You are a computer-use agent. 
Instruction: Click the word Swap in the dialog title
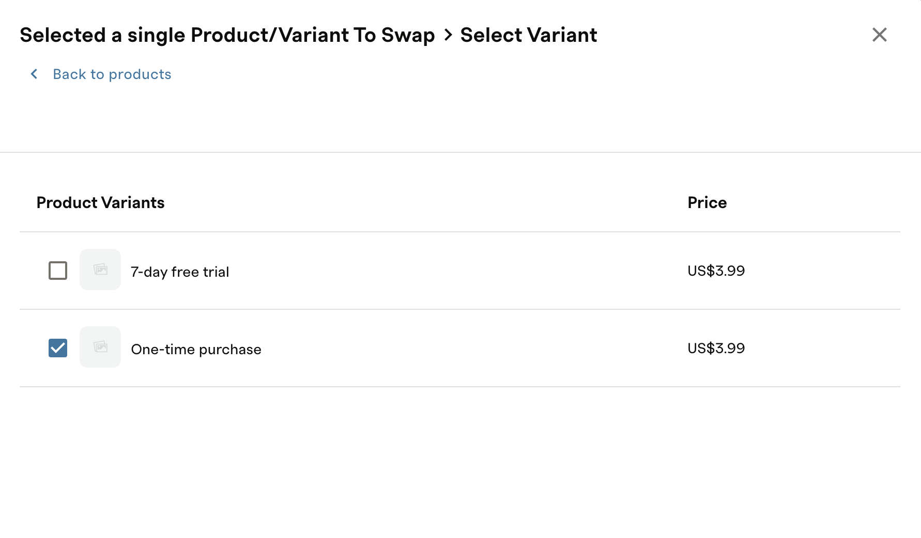click(x=408, y=36)
